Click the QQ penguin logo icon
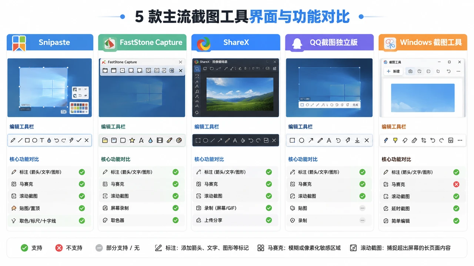Image resolution: width=474 pixels, height=266 pixels. tap(297, 43)
